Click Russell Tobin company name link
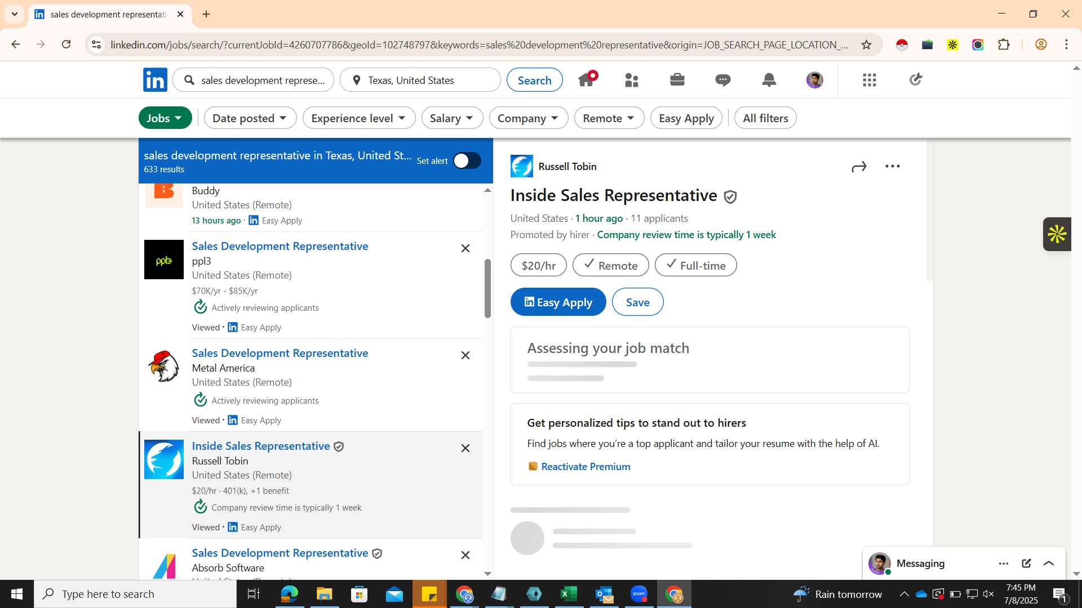 coord(567,167)
